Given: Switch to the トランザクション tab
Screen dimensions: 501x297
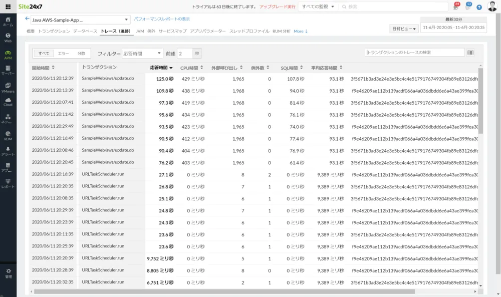Looking at the screenshot, I should coord(54,31).
